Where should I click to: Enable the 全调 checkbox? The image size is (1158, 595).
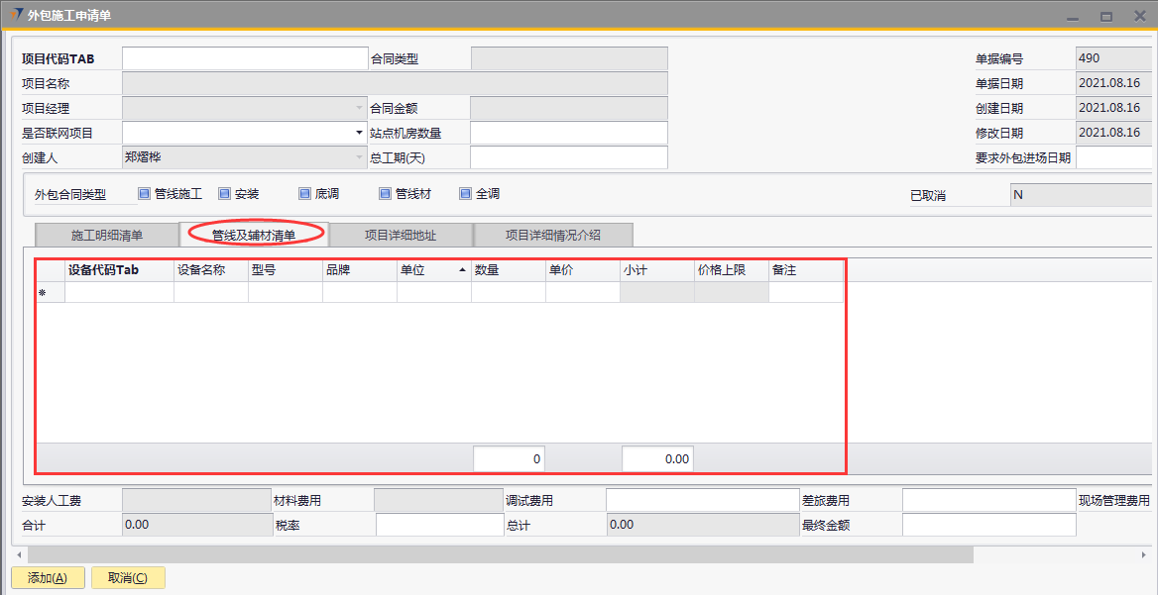click(465, 194)
